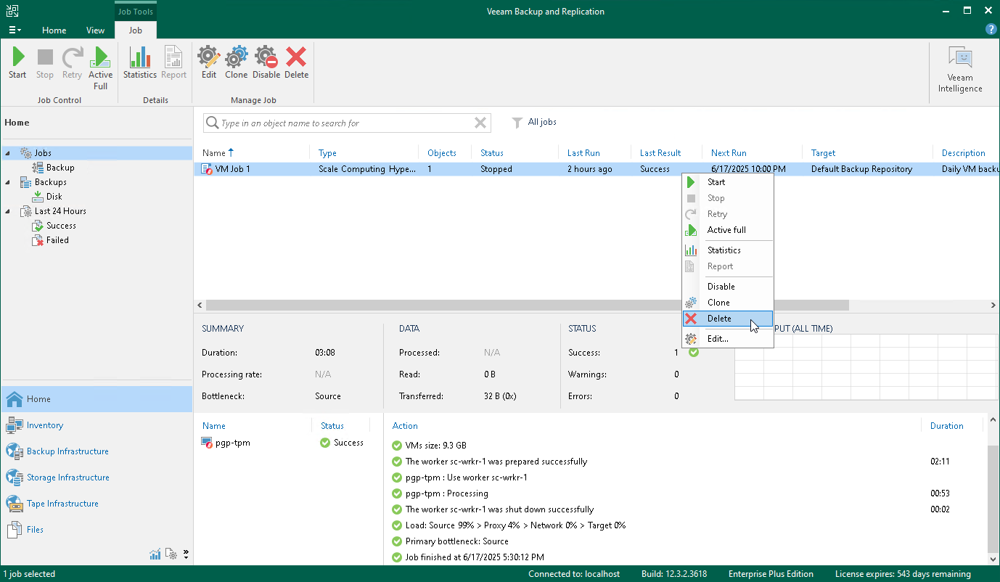Open the main menu hamburger dropdown
Image resolution: width=1000 pixels, height=582 pixels.
15,30
